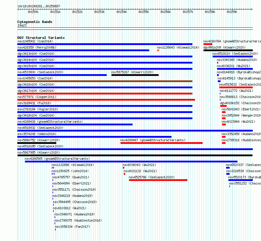This screenshot has height=241, width=261.
Task: Click the nsv1065902 (Coe2014) variant label
Action: point(35,41)
